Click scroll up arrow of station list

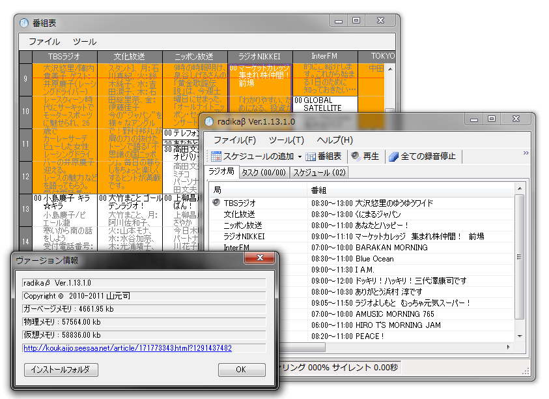[520, 188]
